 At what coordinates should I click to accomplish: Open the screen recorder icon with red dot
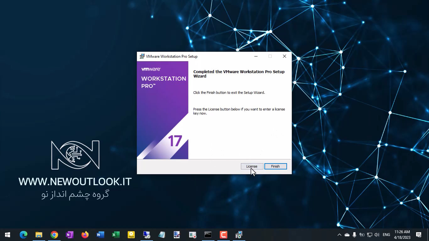coord(193,235)
